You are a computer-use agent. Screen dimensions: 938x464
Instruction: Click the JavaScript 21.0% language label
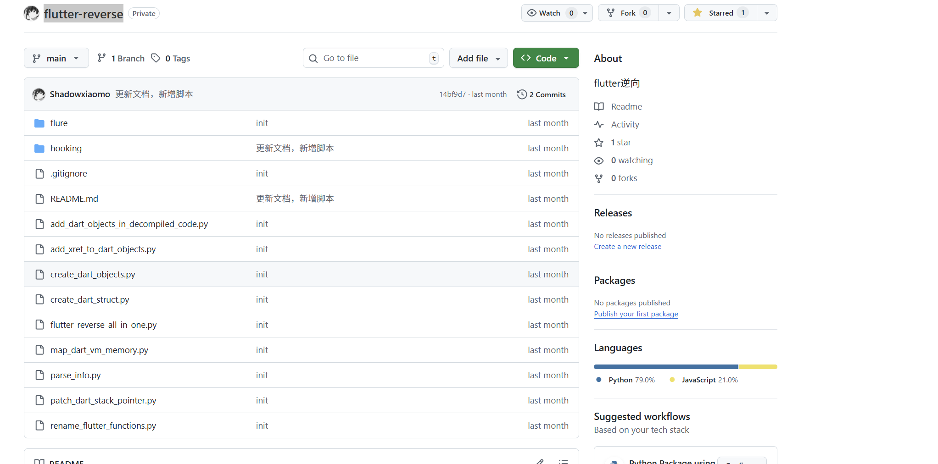[x=704, y=380]
